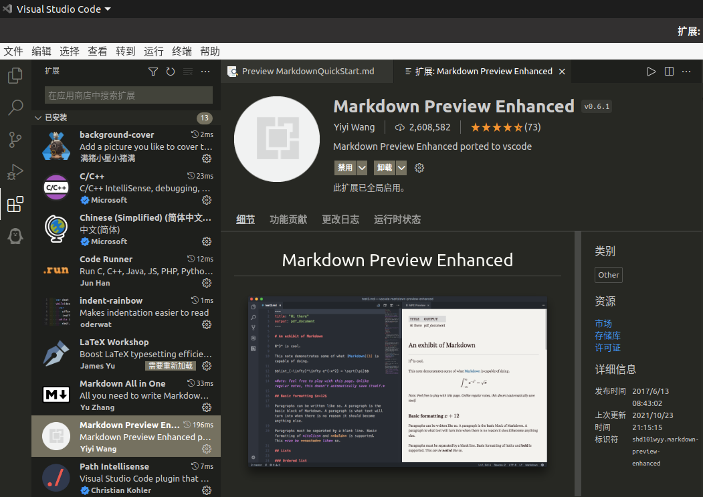Select the Code Runner extension entry

coord(126,271)
